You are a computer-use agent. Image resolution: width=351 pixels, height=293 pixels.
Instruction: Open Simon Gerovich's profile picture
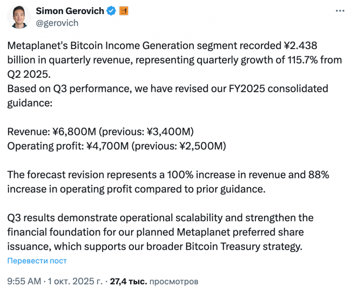(20, 16)
